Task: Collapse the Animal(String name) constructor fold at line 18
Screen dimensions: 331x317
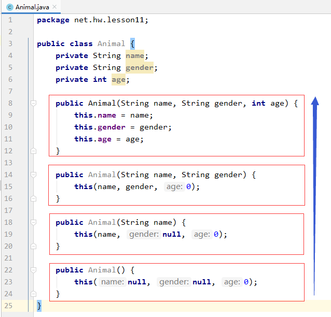Action: tap(33, 222)
